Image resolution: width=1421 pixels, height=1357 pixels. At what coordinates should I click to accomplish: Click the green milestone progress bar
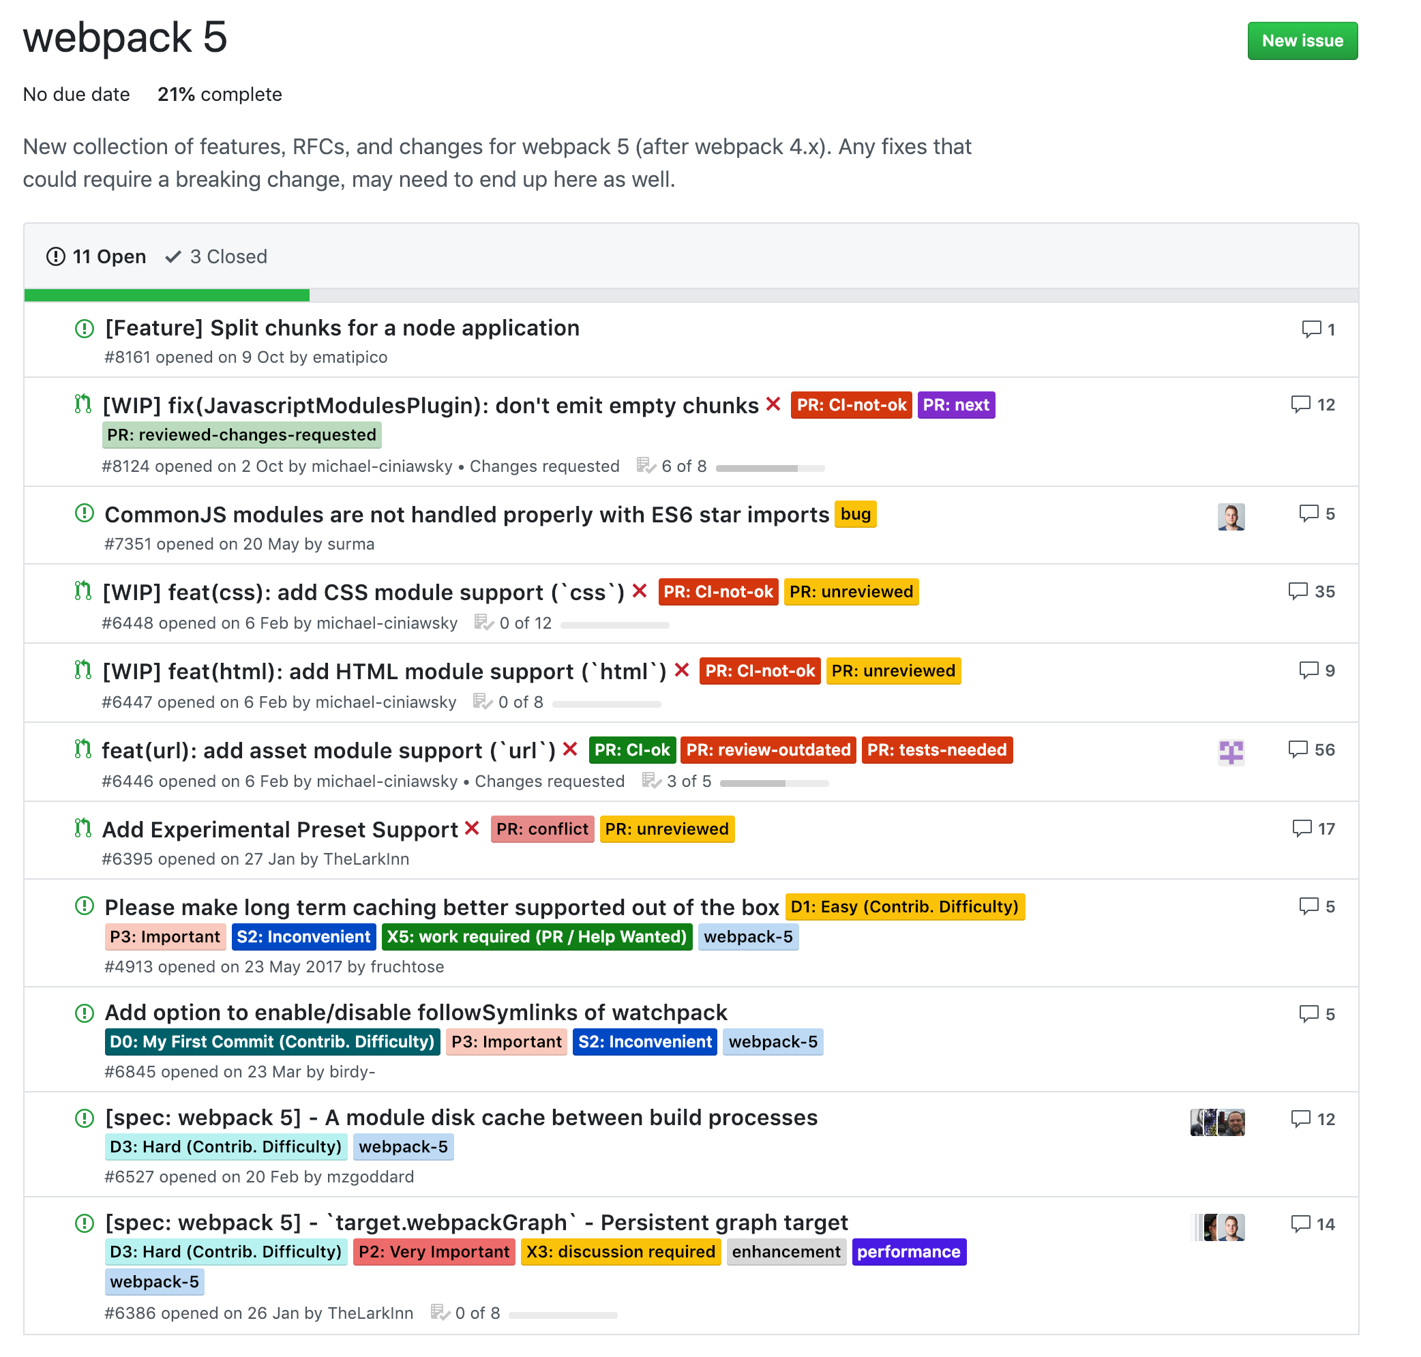166,295
